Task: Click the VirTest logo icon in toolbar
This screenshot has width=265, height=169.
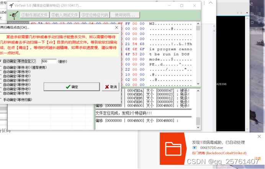Action: tap(14, 15)
